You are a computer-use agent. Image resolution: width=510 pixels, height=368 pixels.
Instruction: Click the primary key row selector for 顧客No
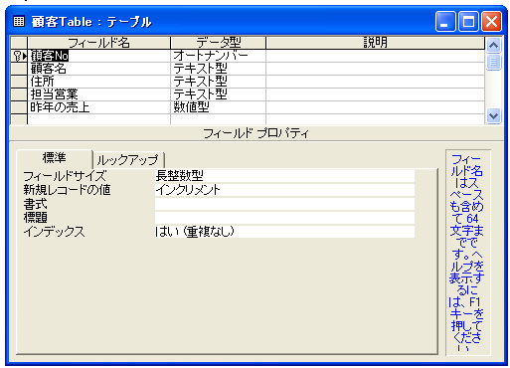(19, 56)
